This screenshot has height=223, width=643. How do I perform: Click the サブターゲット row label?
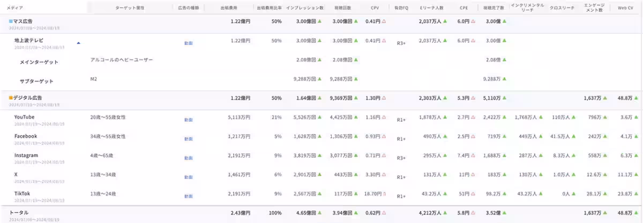pyautogui.click(x=39, y=81)
